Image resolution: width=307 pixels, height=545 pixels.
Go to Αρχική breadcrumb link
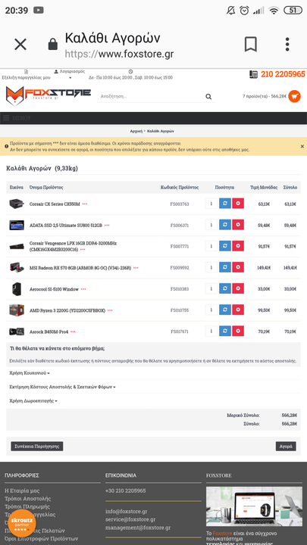pos(136,132)
